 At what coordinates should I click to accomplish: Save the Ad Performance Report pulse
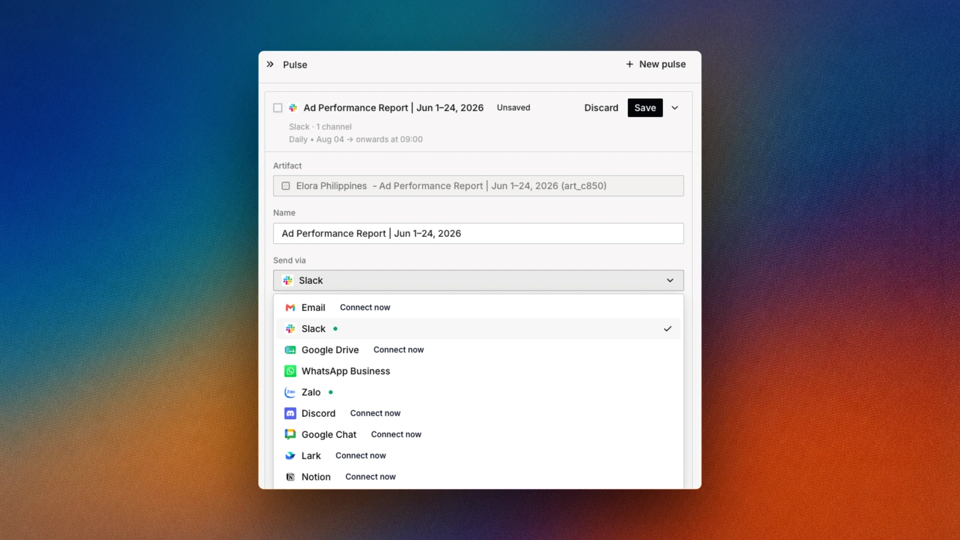pos(645,108)
